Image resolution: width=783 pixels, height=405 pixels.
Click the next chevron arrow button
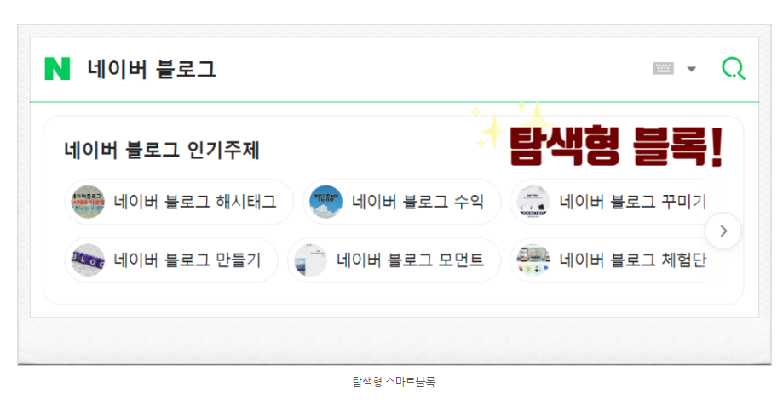[x=723, y=231]
